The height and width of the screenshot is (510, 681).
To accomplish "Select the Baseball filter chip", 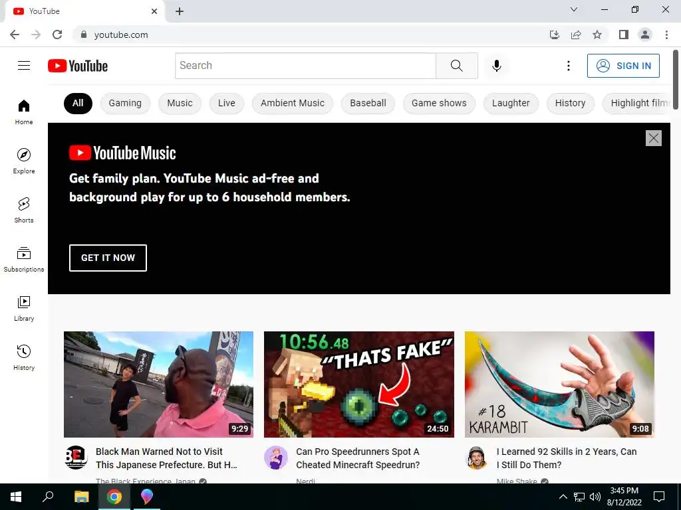I will [x=368, y=103].
